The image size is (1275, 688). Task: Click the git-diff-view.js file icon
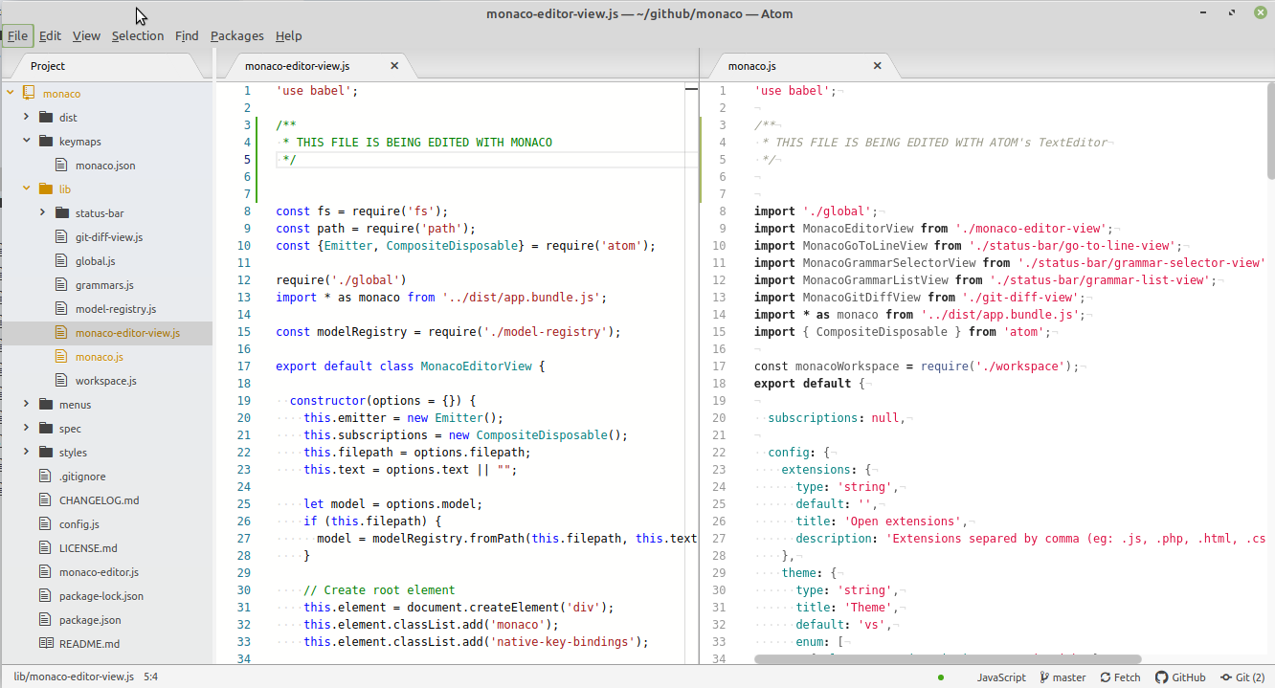pos(62,236)
